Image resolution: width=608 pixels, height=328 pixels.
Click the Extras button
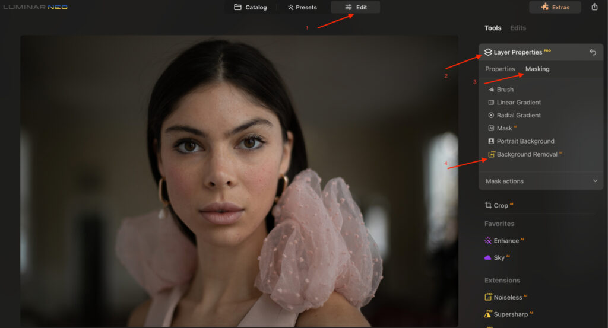(x=555, y=7)
